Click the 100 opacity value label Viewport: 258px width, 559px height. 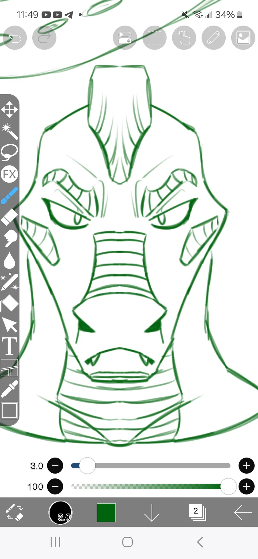[x=35, y=486]
